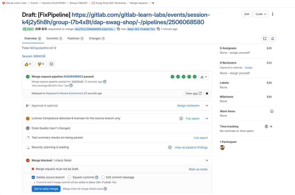The image size is (295, 195).
Task: Copy source branch name icon
Action: point(118,29)
